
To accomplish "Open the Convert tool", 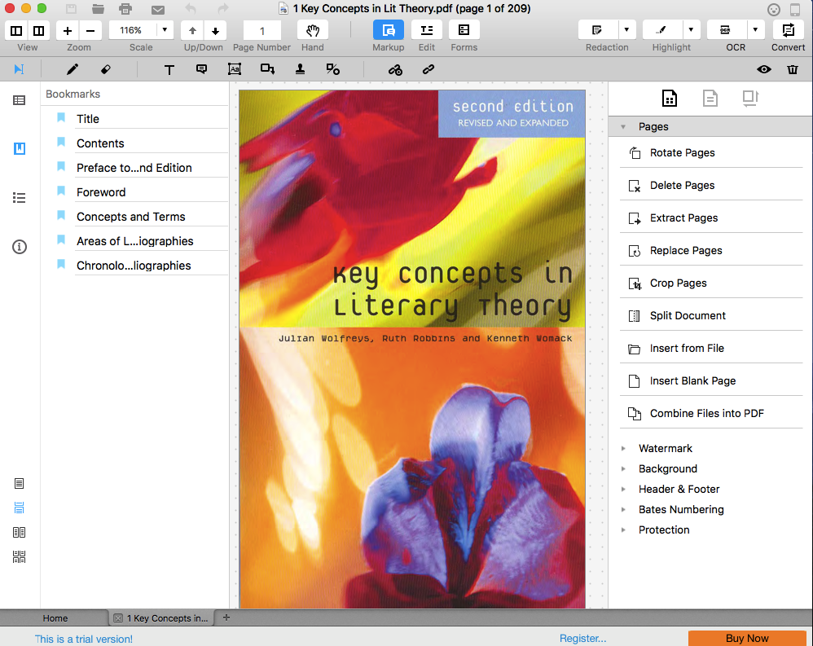I will pos(788,30).
